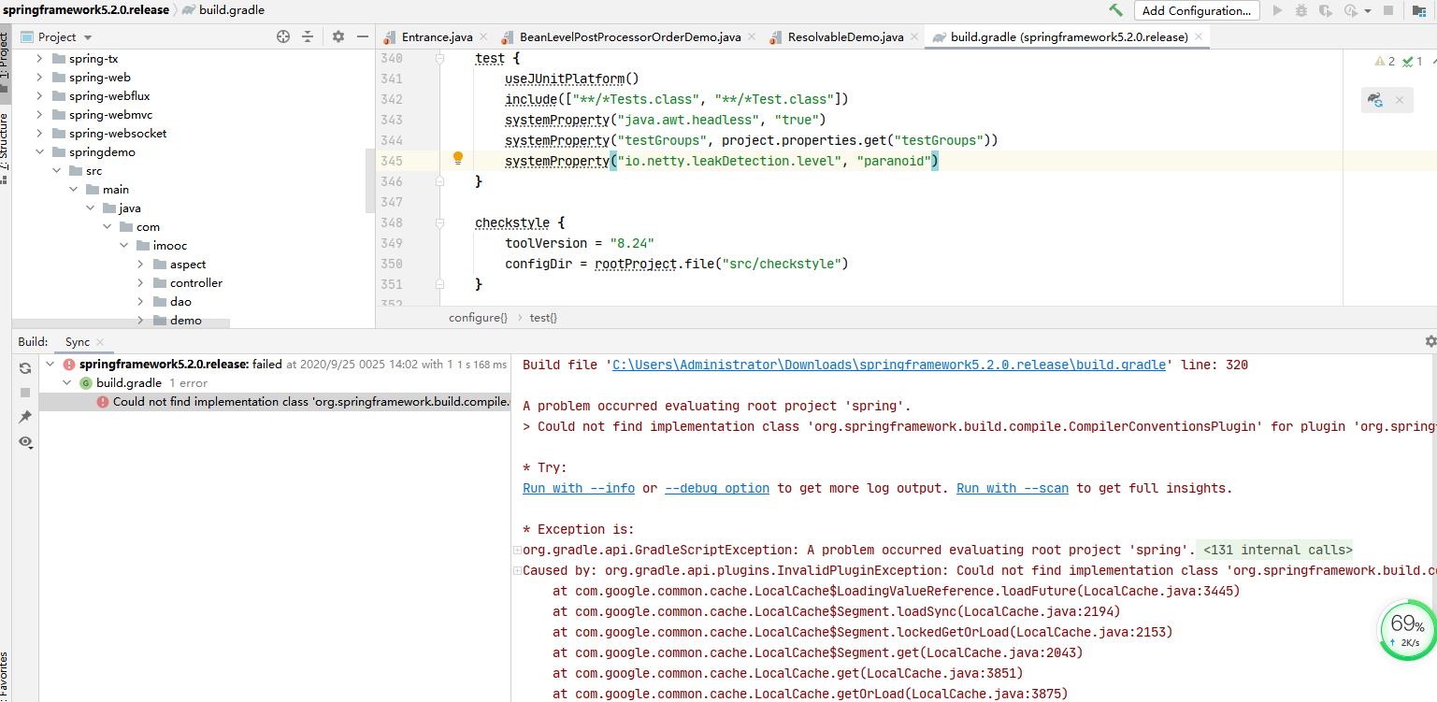Click the green Build project hammer icon
1437x702 pixels.
pyautogui.click(x=1115, y=10)
